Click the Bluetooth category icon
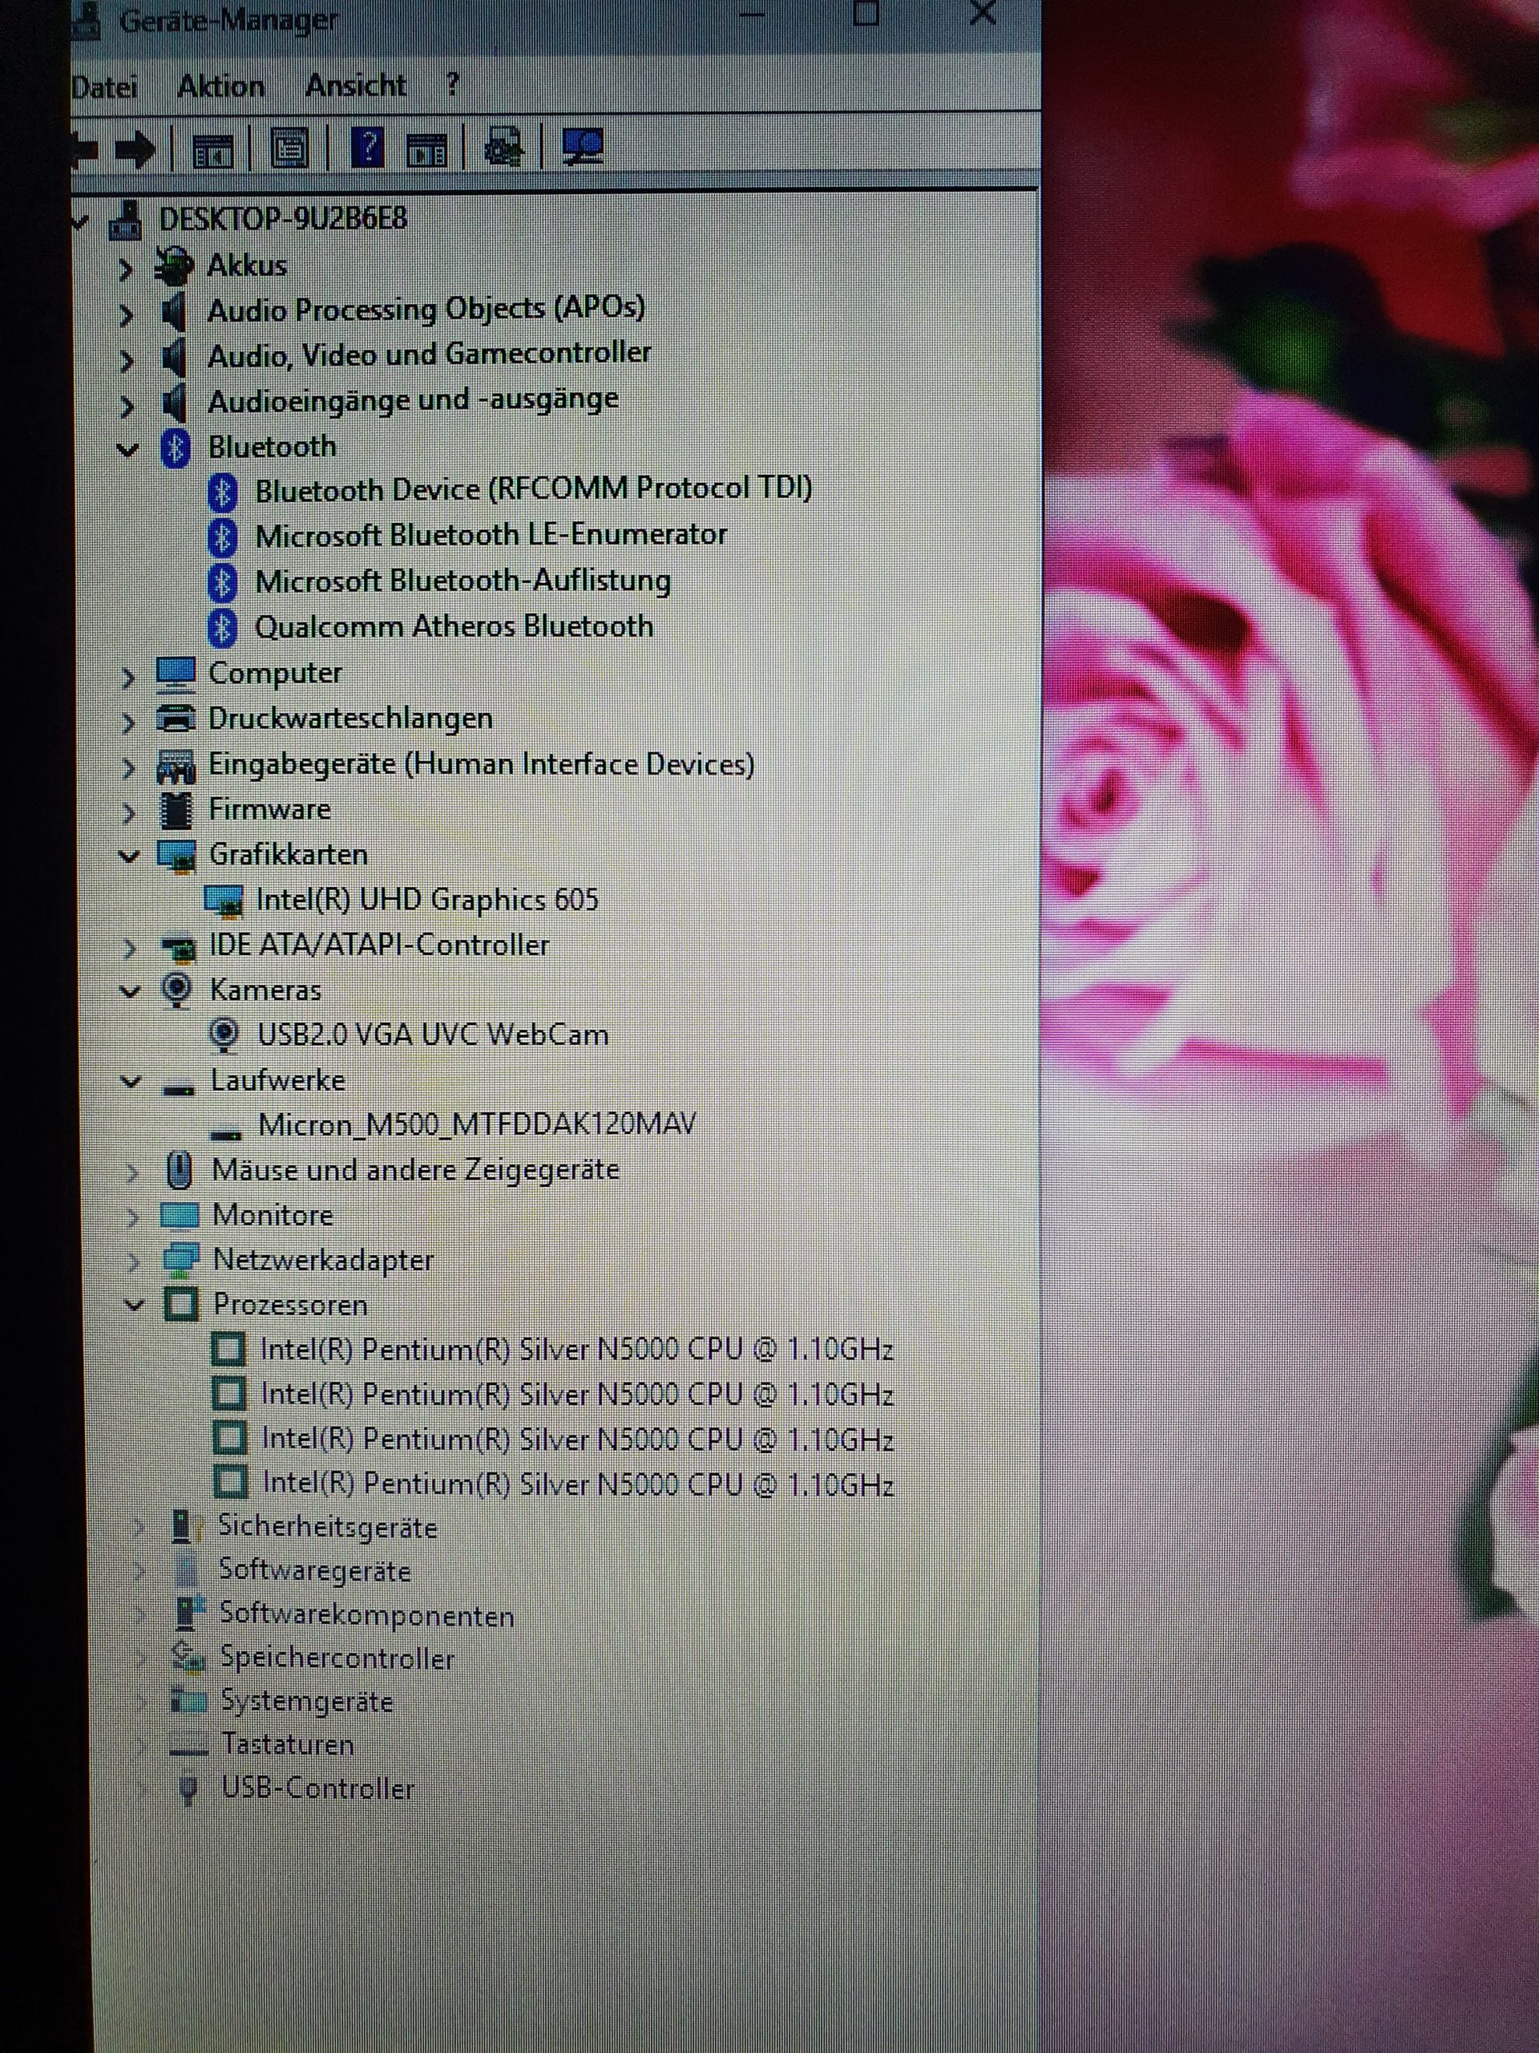 click(x=176, y=448)
